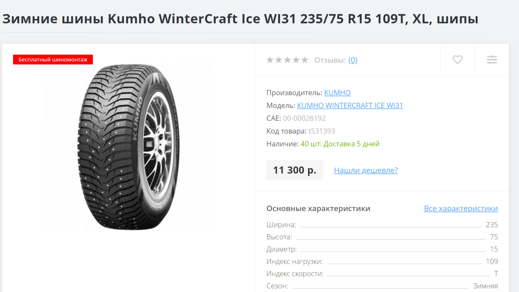Open KUMHO WINTERCRAFT ICE WI31 model link
Viewport: 519px width, 292px height.
tap(350, 106)
